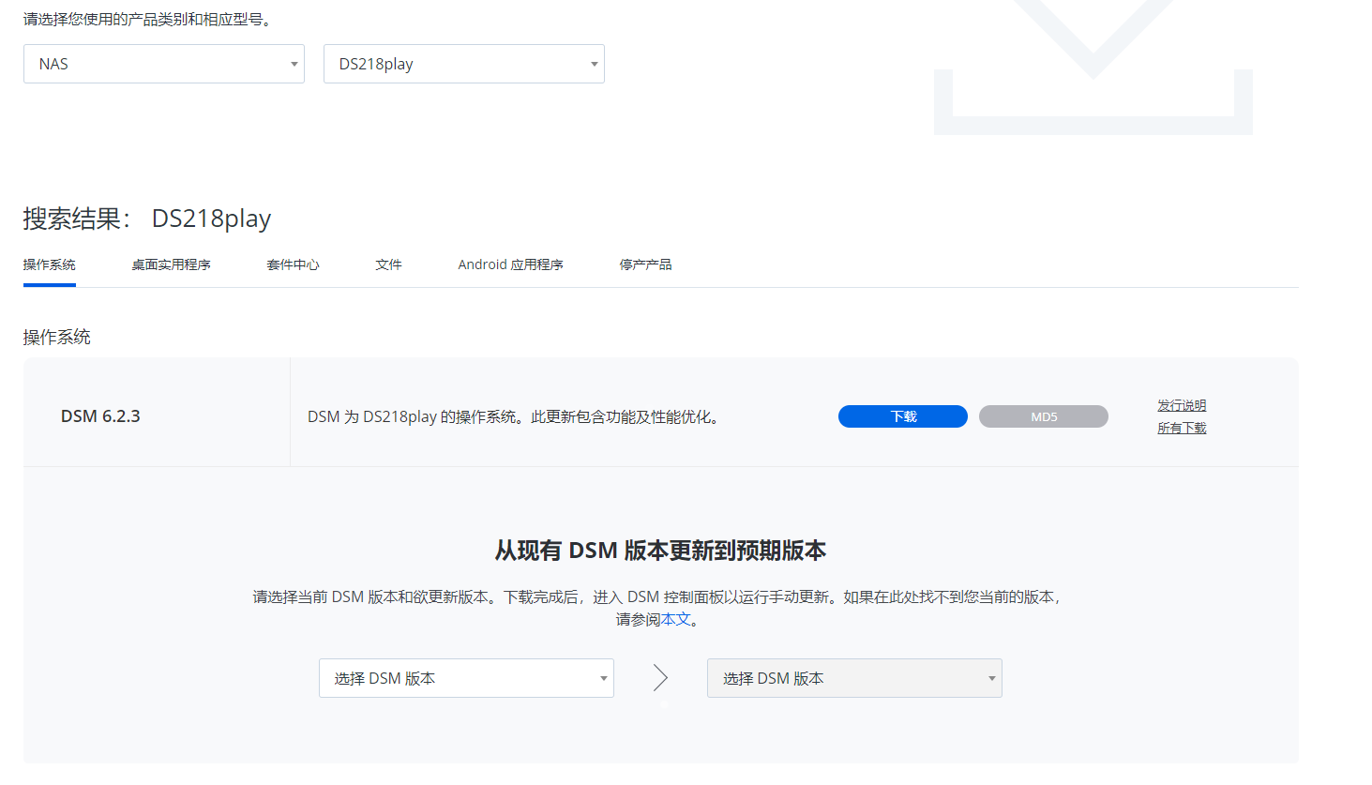The image size is (1372, 785).
Task: Select the 文件 tab
Action: [x=388, y=264]
